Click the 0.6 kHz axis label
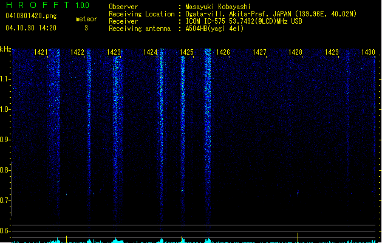 5,231
